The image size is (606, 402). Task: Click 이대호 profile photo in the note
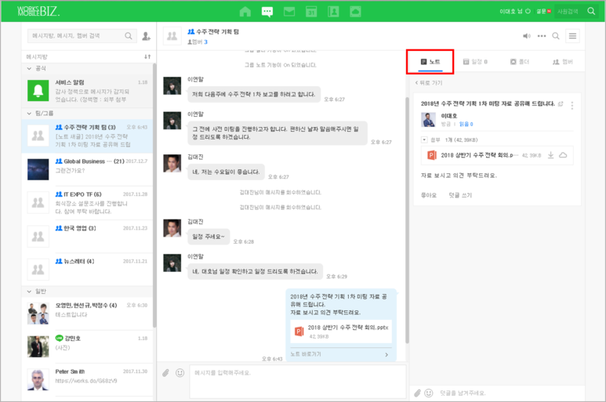pos(428,120)
